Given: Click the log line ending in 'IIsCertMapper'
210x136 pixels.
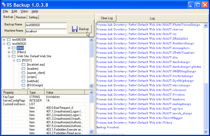Looking at the screenshot, I should pos(139,118).
